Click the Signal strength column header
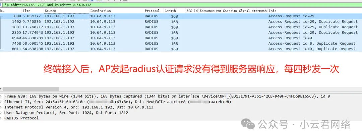 pyautogui.click(x=253, y=11)
